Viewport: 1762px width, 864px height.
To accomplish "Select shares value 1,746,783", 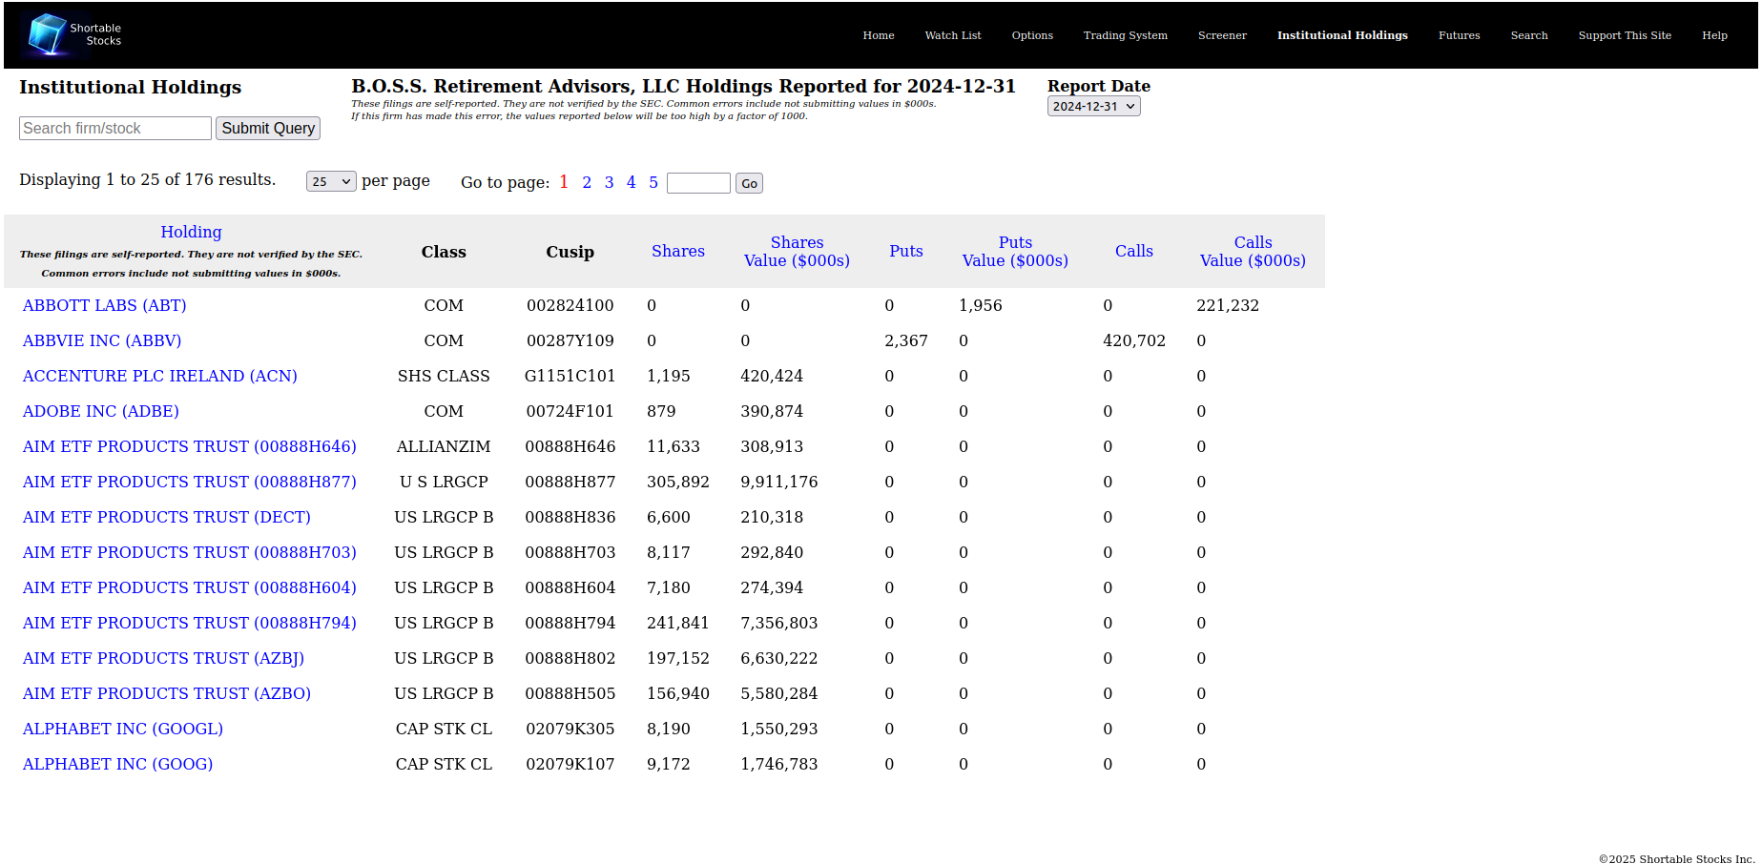I will [x=779, y=764].
